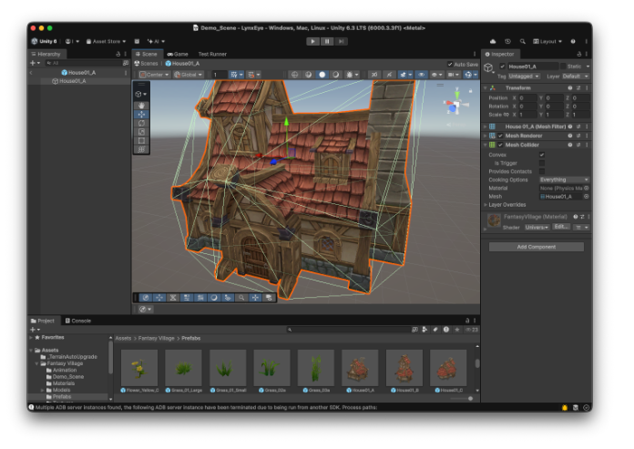Select the Move tool in scene toolbar
This screenshot has height=449, width=634.
pos(141,115)
